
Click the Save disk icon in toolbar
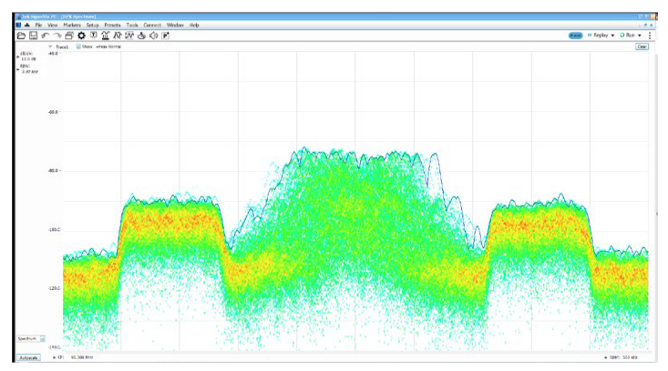[33, 35]
